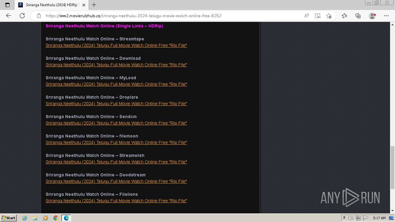Open the Windows Start menu
Viewport: 395px width, 222px height.
(8, 218)
